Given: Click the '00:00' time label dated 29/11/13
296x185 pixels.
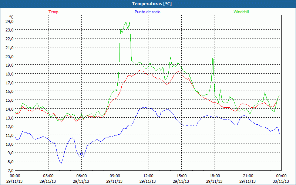Looking at the screenshot, I should (15, 176).
